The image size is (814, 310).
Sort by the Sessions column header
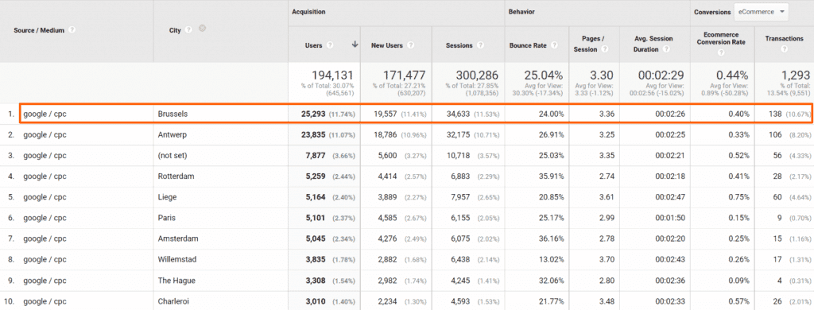pos(459,45)
